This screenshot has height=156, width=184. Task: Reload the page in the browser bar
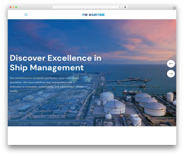[120, 7]
